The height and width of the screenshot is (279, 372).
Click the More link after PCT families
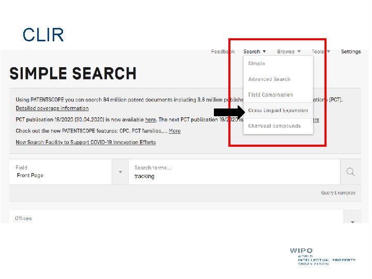point(175,131)
